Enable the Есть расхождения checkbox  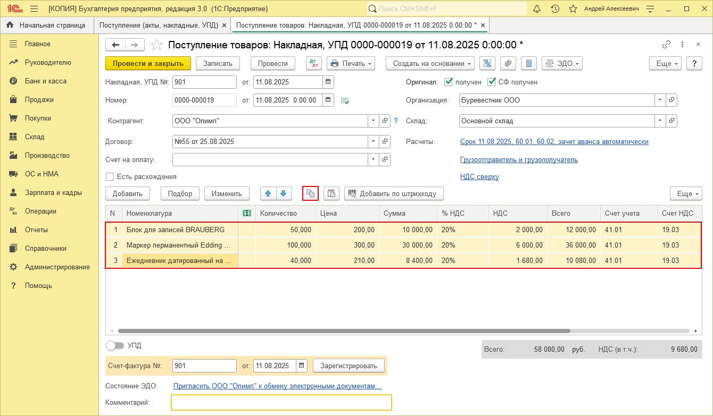point(110,176)
